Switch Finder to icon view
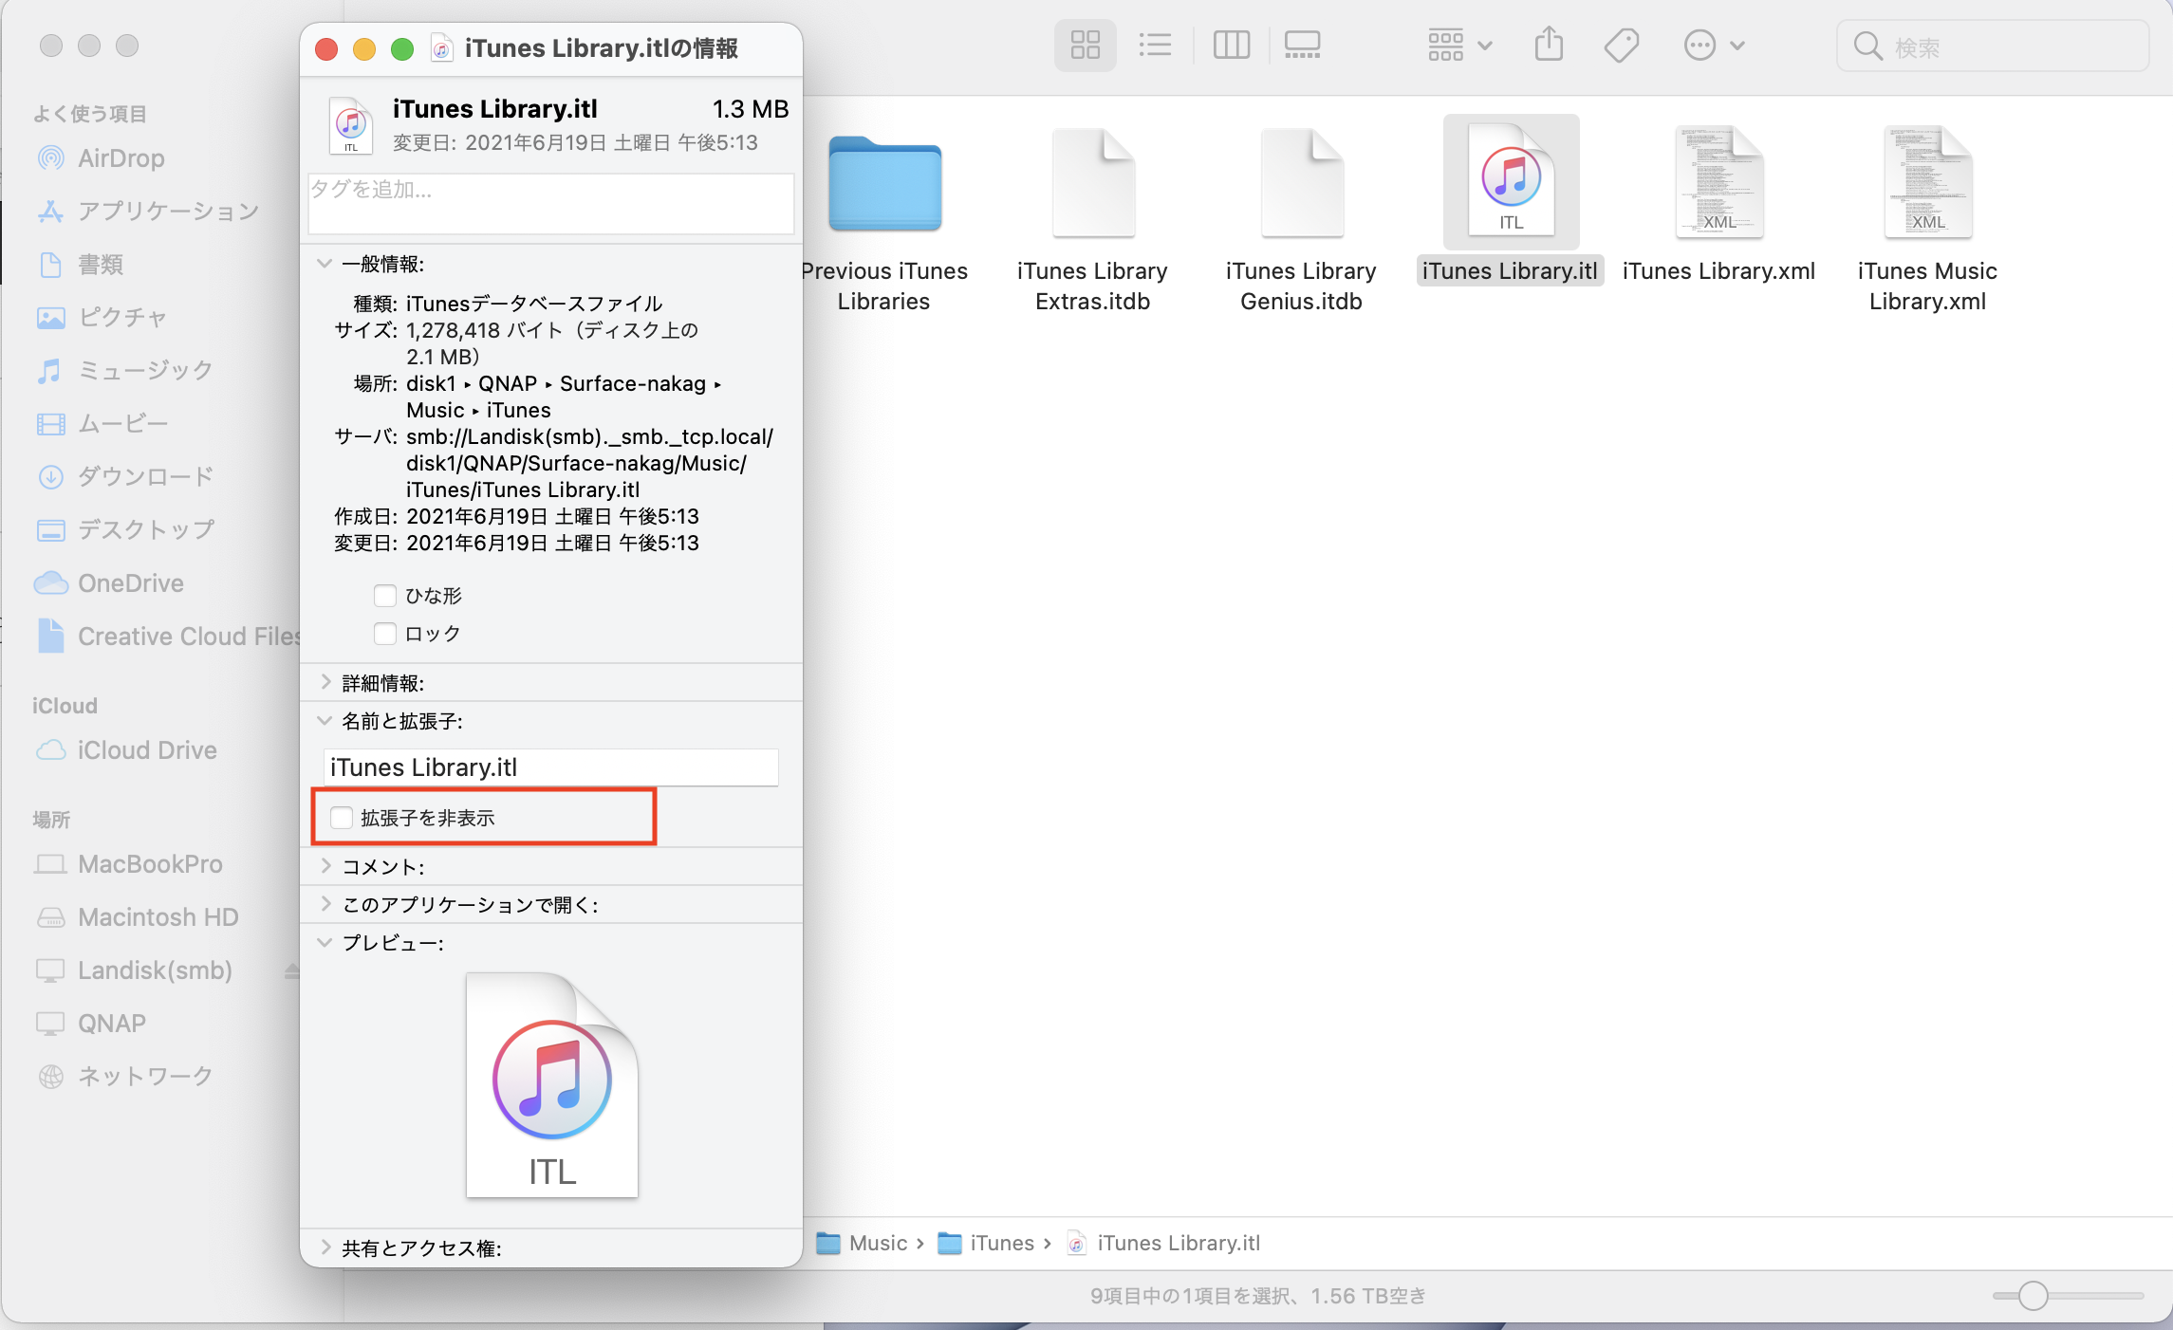Screen dimensions: 2173x1330 coord(1085,45)
